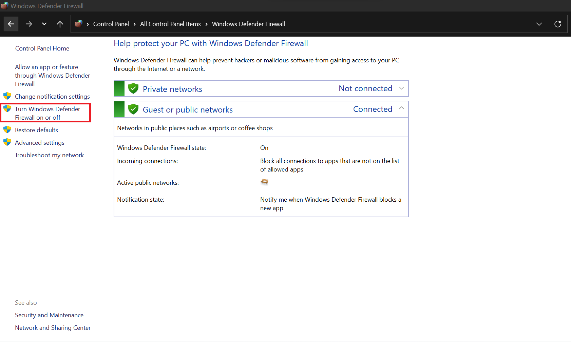This screenshot has height=342, width=571.
Task: Open Turn Windows Defender Firewall on or off
Action: click(47, 113)
